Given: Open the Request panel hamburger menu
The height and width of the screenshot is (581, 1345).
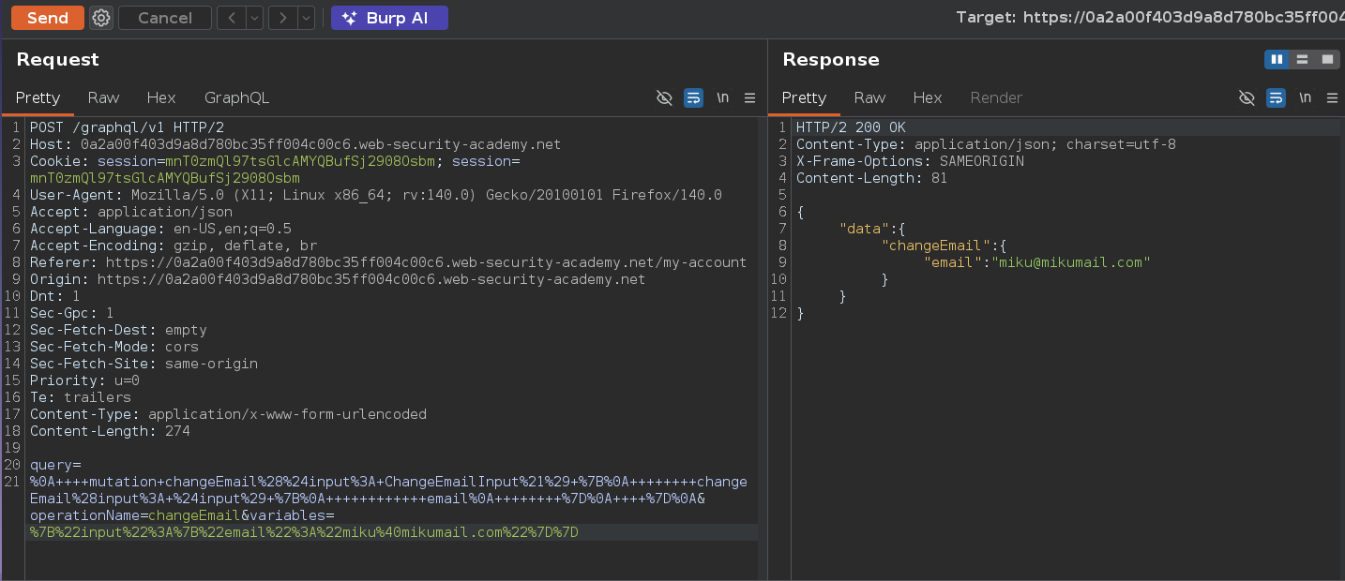Looking at the screenshot, I should coord(749,97).
